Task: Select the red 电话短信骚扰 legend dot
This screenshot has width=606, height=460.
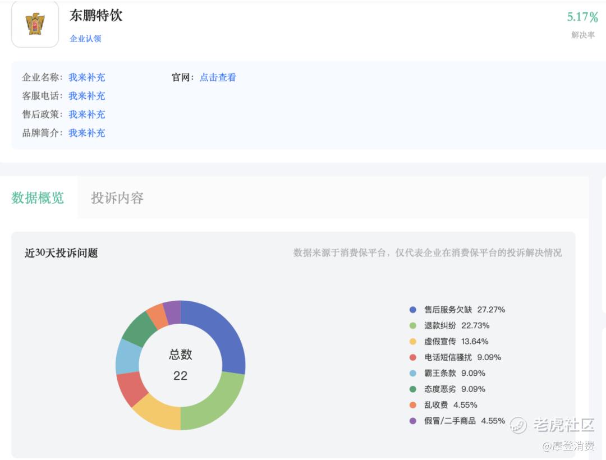Action: [x=413, y=357]
